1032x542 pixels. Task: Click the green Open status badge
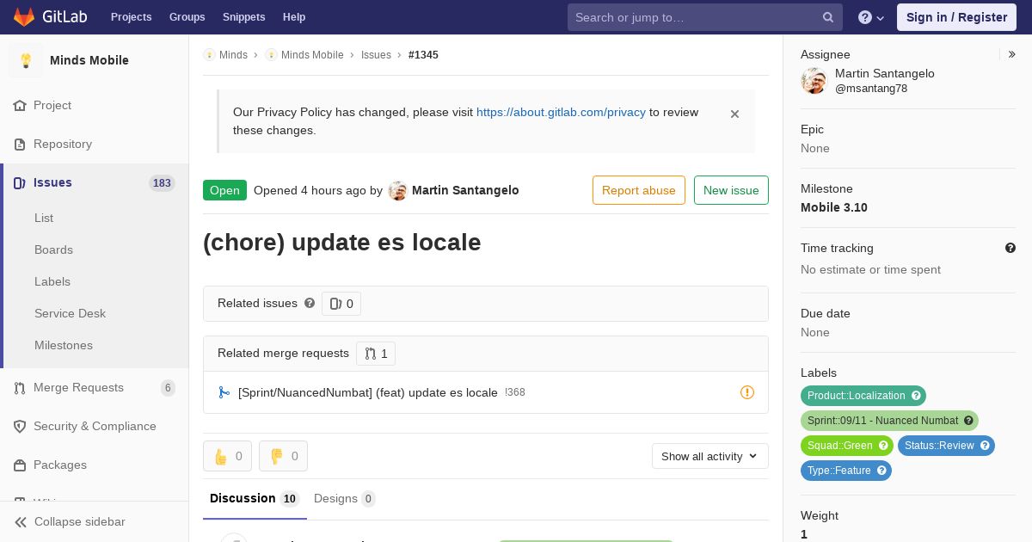coord(224,190)
